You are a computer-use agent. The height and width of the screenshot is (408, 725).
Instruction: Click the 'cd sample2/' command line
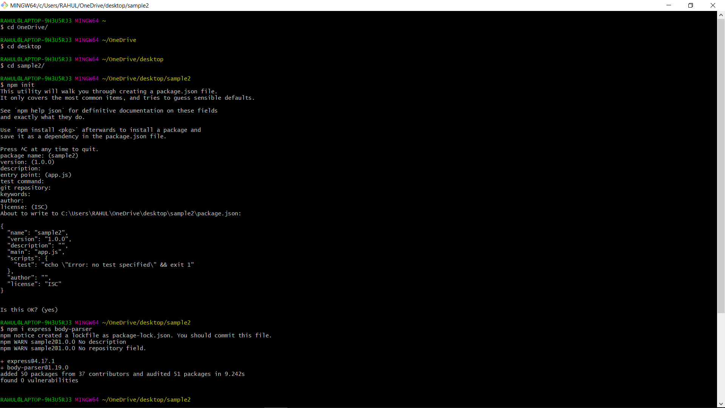click(x=26, y=66)
